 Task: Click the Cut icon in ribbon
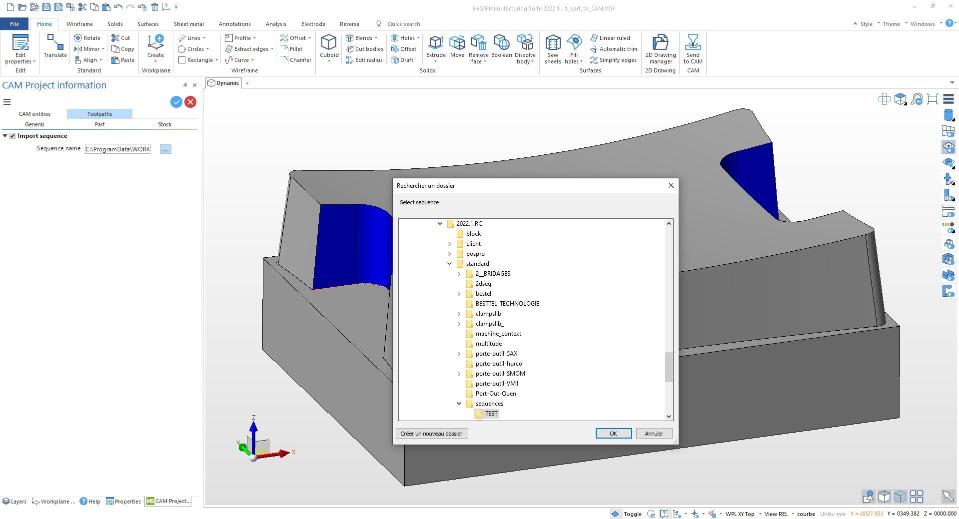[121, 38]
